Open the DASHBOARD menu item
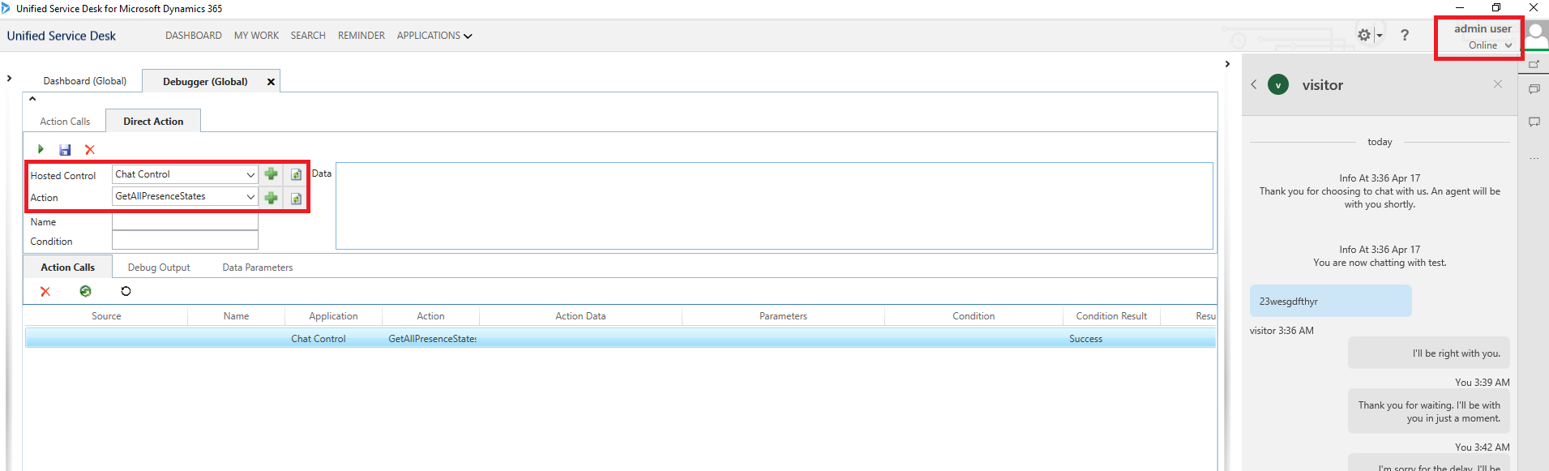Screen dimensions: 1549x471 (194, 36)
